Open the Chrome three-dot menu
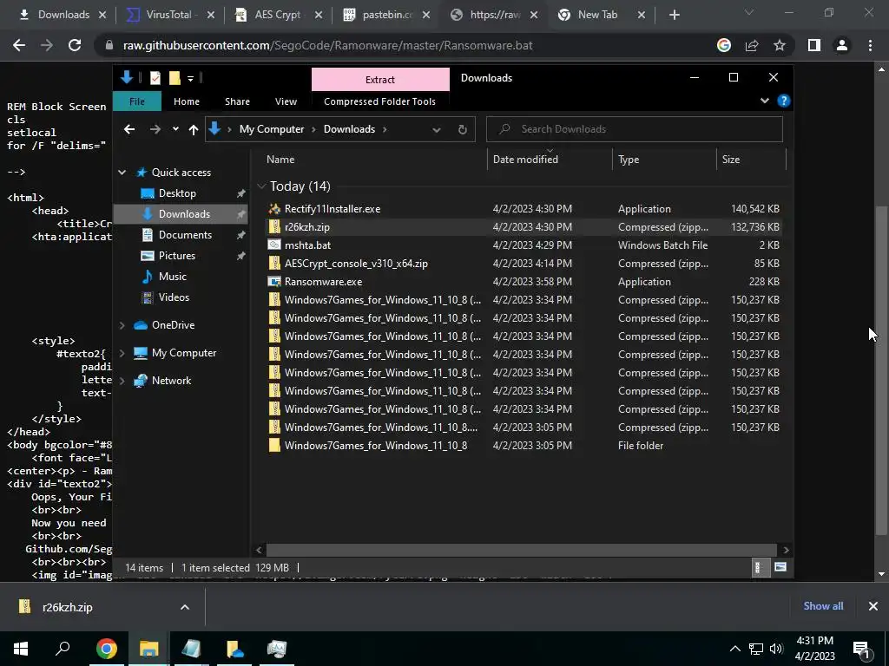This screenshot has height=666, width=889. pyautogui.click(x=870, y=45)
